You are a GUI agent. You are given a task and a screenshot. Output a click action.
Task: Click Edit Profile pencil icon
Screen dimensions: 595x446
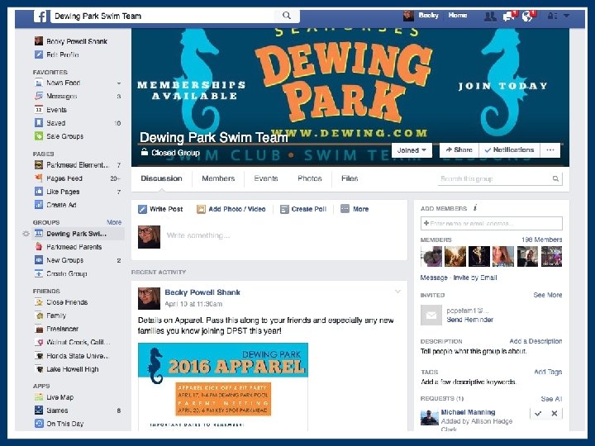(x=39, y=55)
